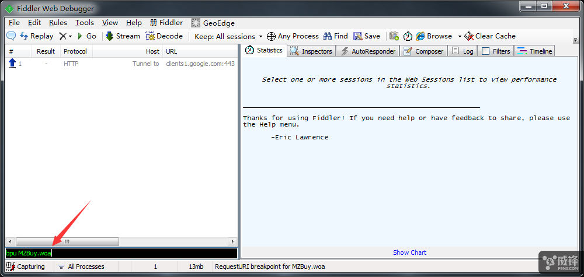Replay the selected sessions
Screen dimensions: 584x277
36,36
